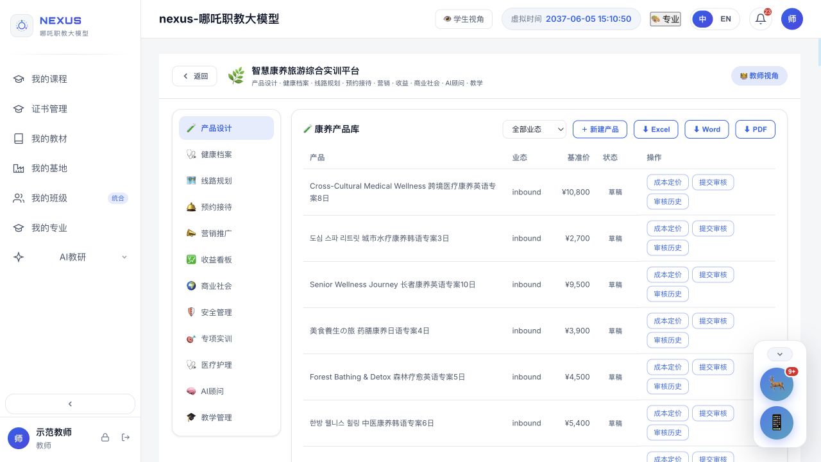Click the 状态 column header
This screenshot has height=462, width=821.
[610, 157]
